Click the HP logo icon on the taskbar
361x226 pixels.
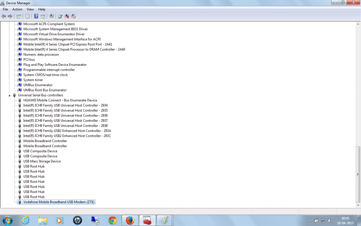(77, 220)
